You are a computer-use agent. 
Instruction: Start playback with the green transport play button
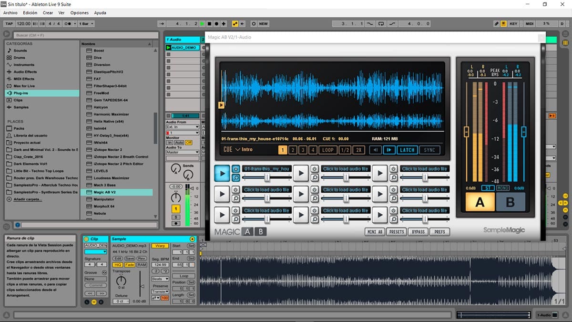[x=203, y=23]
